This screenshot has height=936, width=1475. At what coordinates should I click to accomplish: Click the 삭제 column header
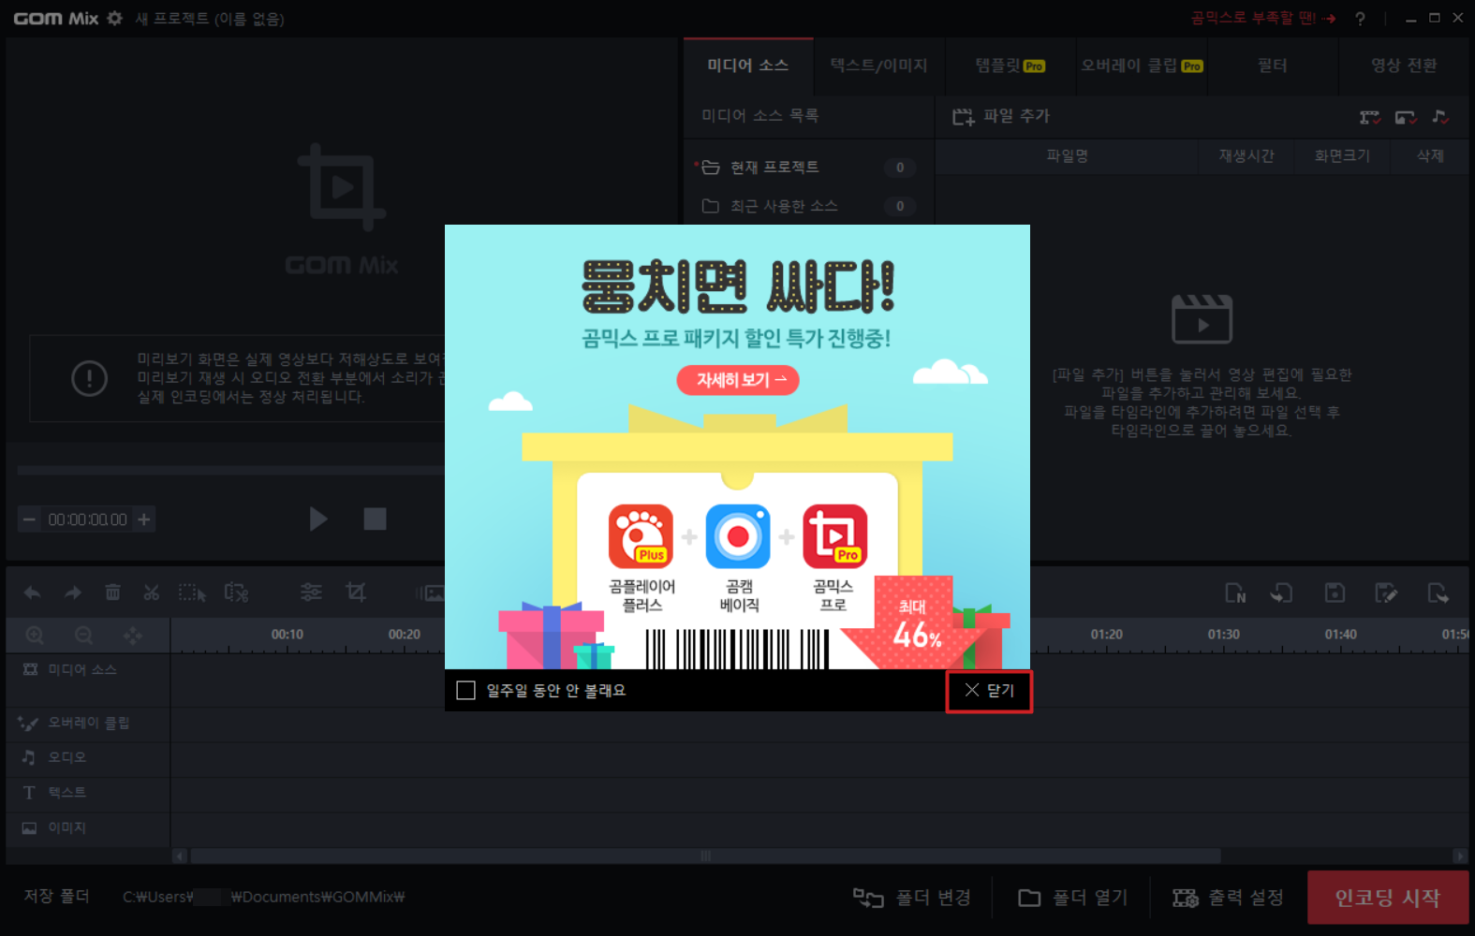click(1430, 156)
